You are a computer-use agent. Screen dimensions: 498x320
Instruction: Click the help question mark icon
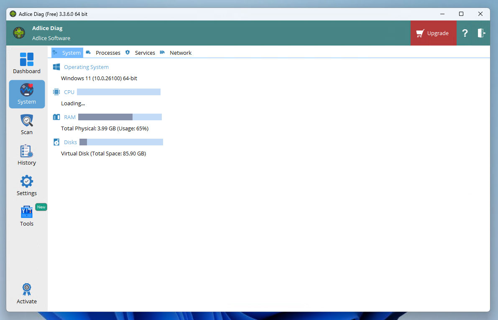coord(465,33)
